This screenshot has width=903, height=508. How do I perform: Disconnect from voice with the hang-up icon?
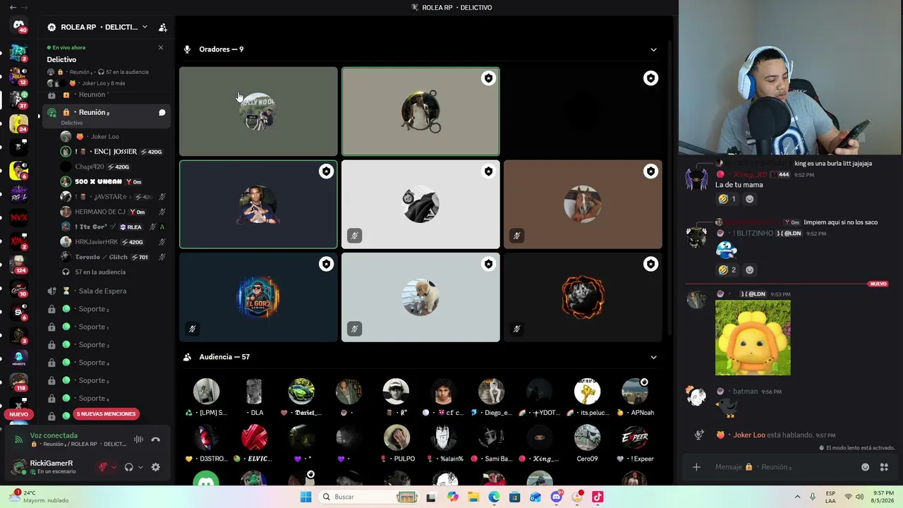pyautogui.click(x=156, y=440)
